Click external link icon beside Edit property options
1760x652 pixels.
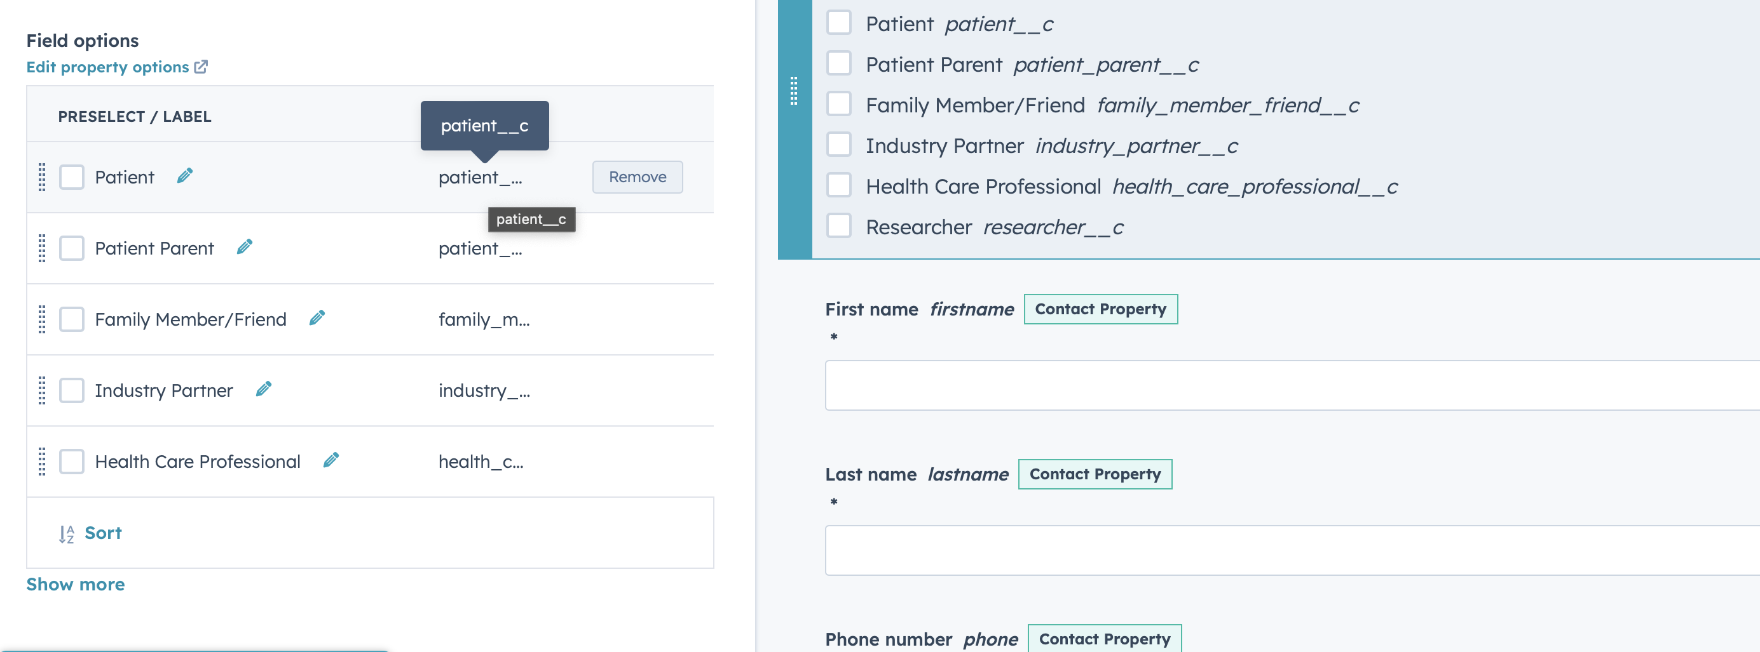tap(201, 65)
